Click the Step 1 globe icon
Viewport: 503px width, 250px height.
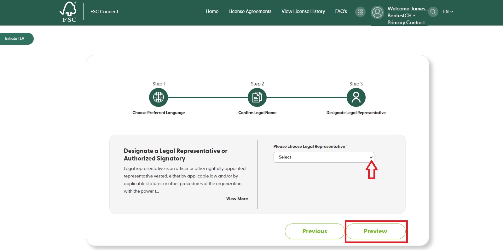pyautogui.click(x=158, y=97)
